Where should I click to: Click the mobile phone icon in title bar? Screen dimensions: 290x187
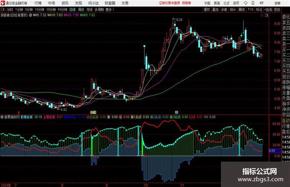click(253, 3)
